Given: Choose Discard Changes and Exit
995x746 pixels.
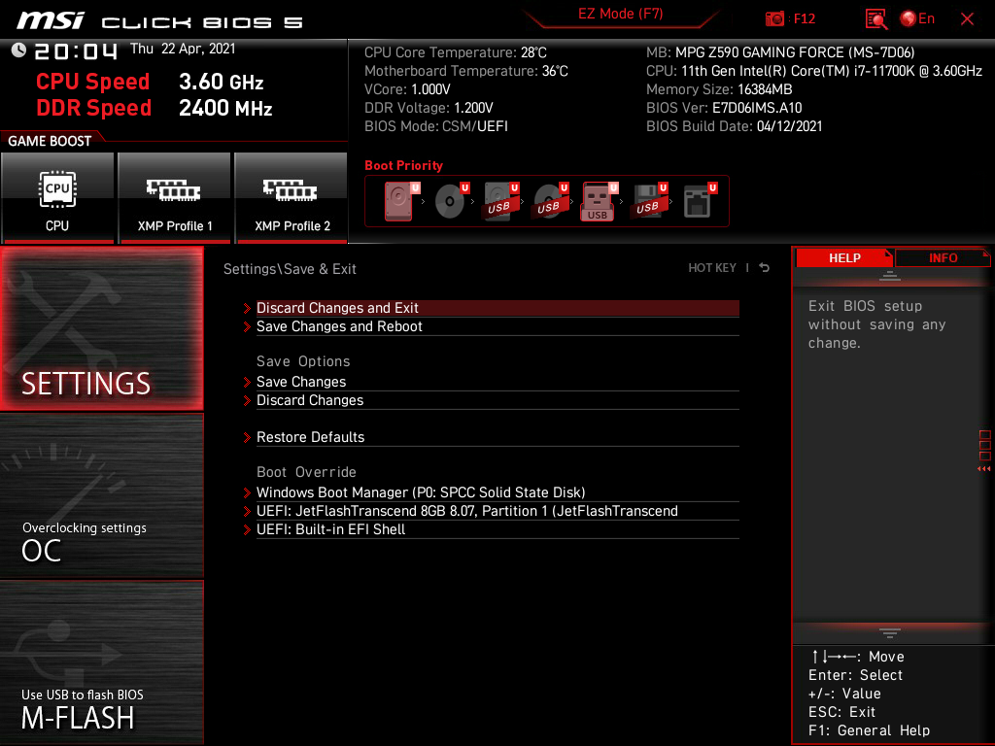Looking at the screenshot, I should click(497, 308).
